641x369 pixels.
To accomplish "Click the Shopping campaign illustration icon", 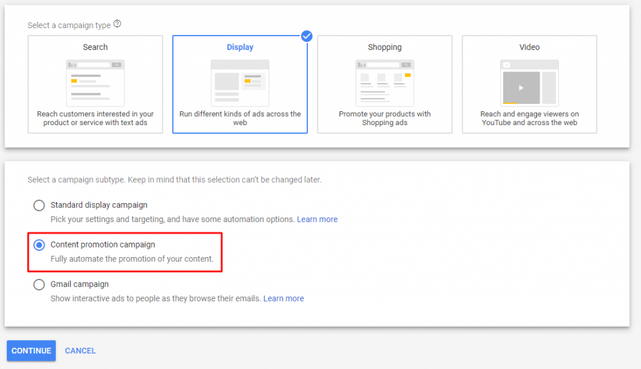I will pos(384,83).
